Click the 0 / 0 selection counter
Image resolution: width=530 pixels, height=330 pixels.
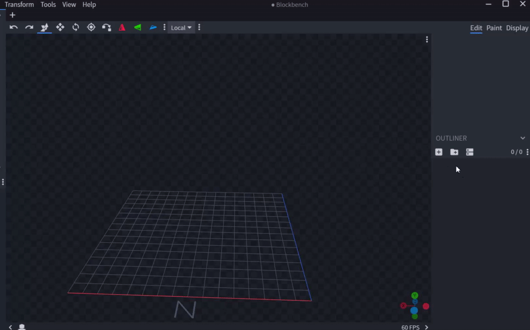click(x=516, y=152)
